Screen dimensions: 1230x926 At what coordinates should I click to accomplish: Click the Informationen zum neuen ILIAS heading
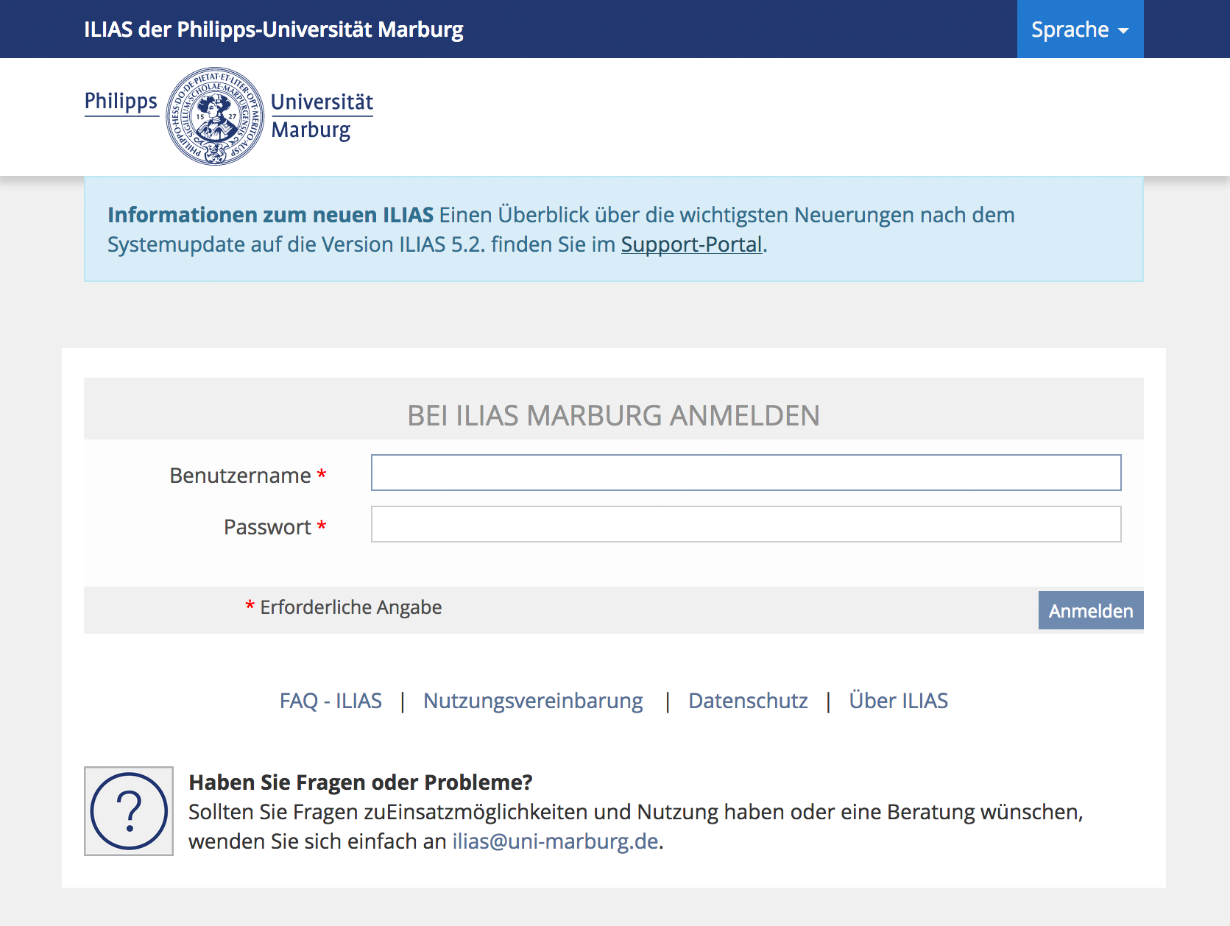(x=270, y=215)
